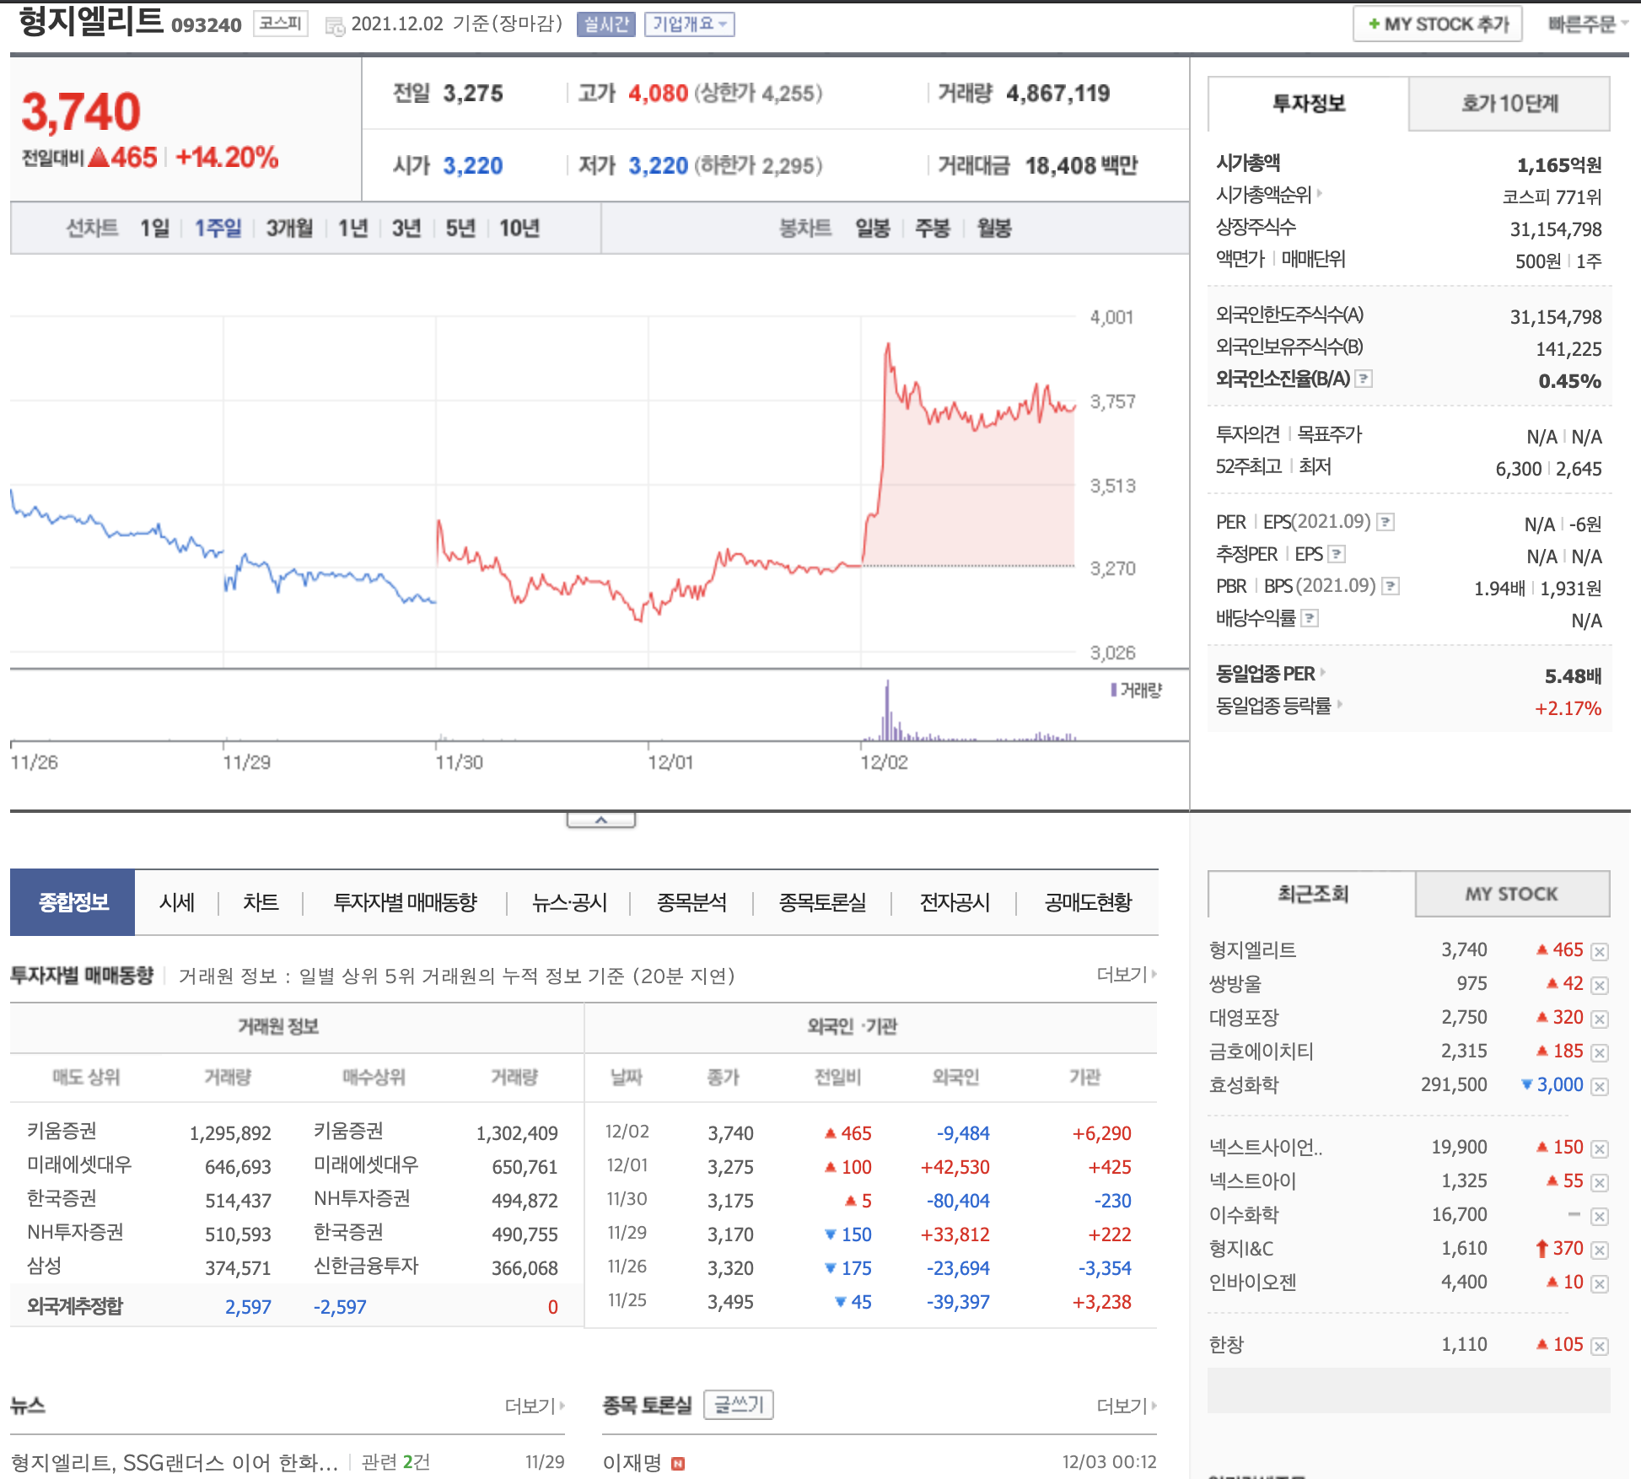Open 형지엘리트 SSG랜더스 news headline

click(175, 1462)
